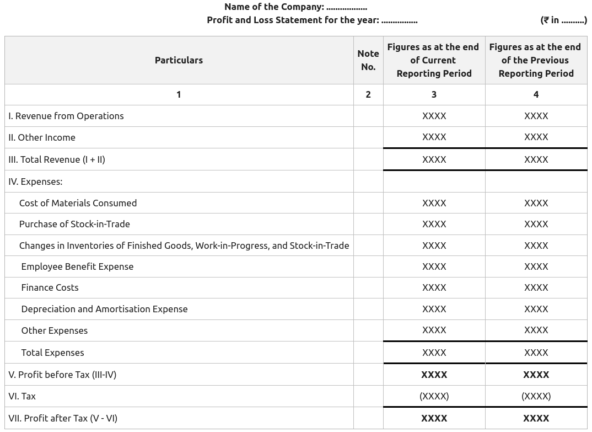592x432 pixels.
Task: Click the '(₹ in .........)' currency blank
Action: (x=563, y=20)
